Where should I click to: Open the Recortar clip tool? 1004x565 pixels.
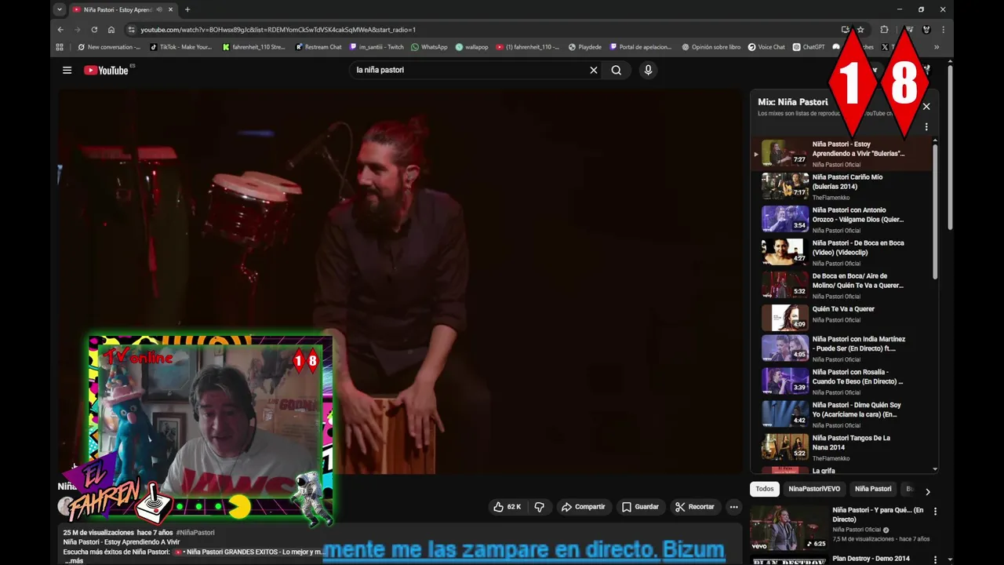(x=695, y=507)
